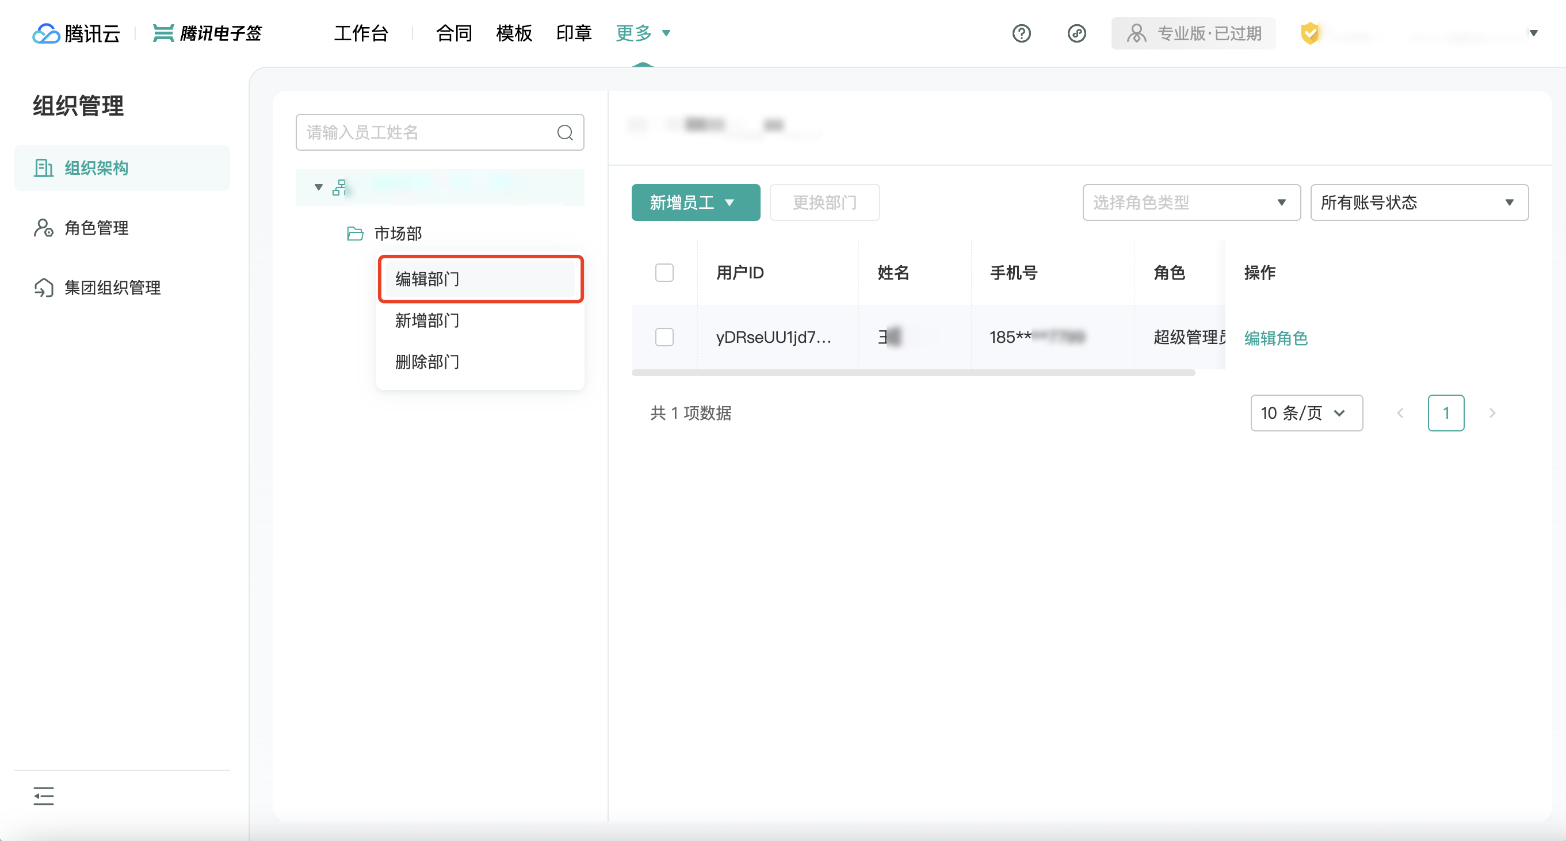Click the 共 1 项数据 total text

point(690,413)
